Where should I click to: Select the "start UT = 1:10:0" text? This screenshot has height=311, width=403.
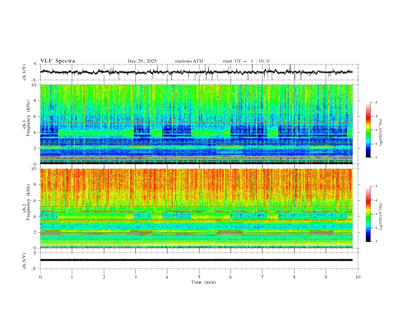click(x=246, y=61)
